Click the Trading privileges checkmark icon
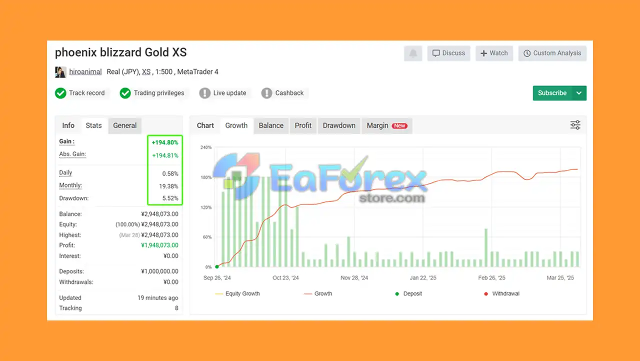 125,93
